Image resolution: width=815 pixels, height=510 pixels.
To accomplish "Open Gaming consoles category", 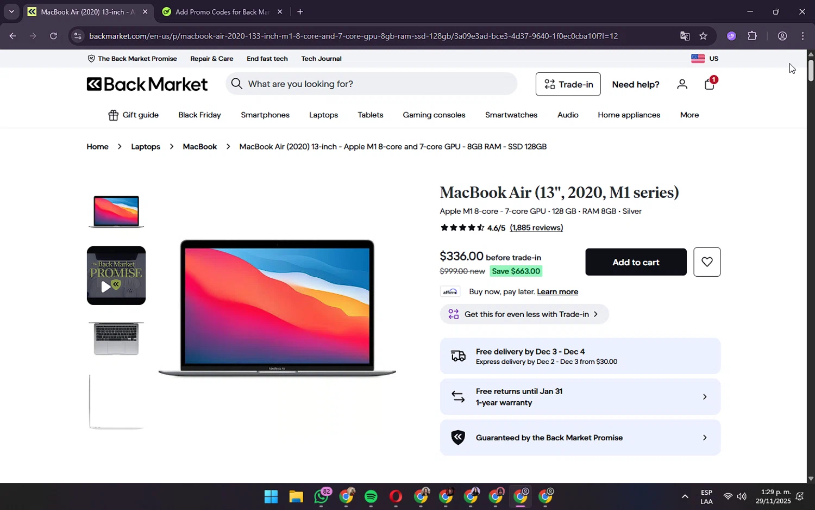I will [434, 115].
